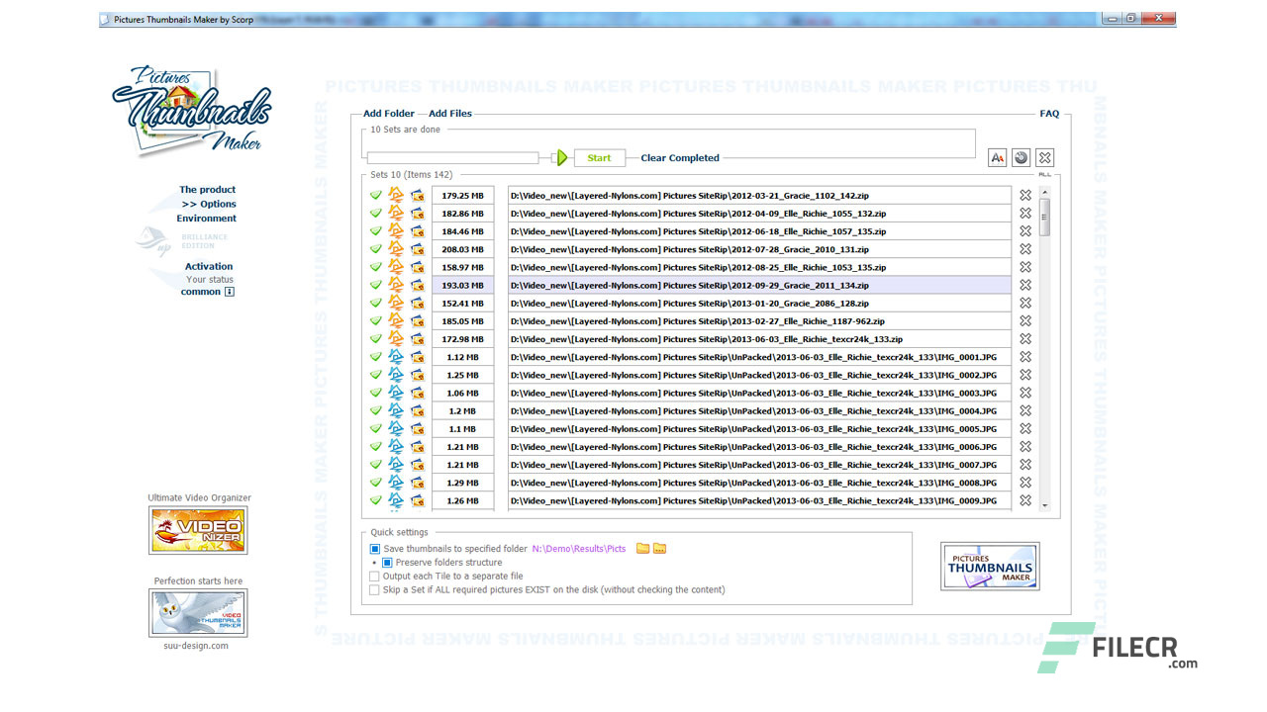Click 'Add Folder'

pos(389,114)
